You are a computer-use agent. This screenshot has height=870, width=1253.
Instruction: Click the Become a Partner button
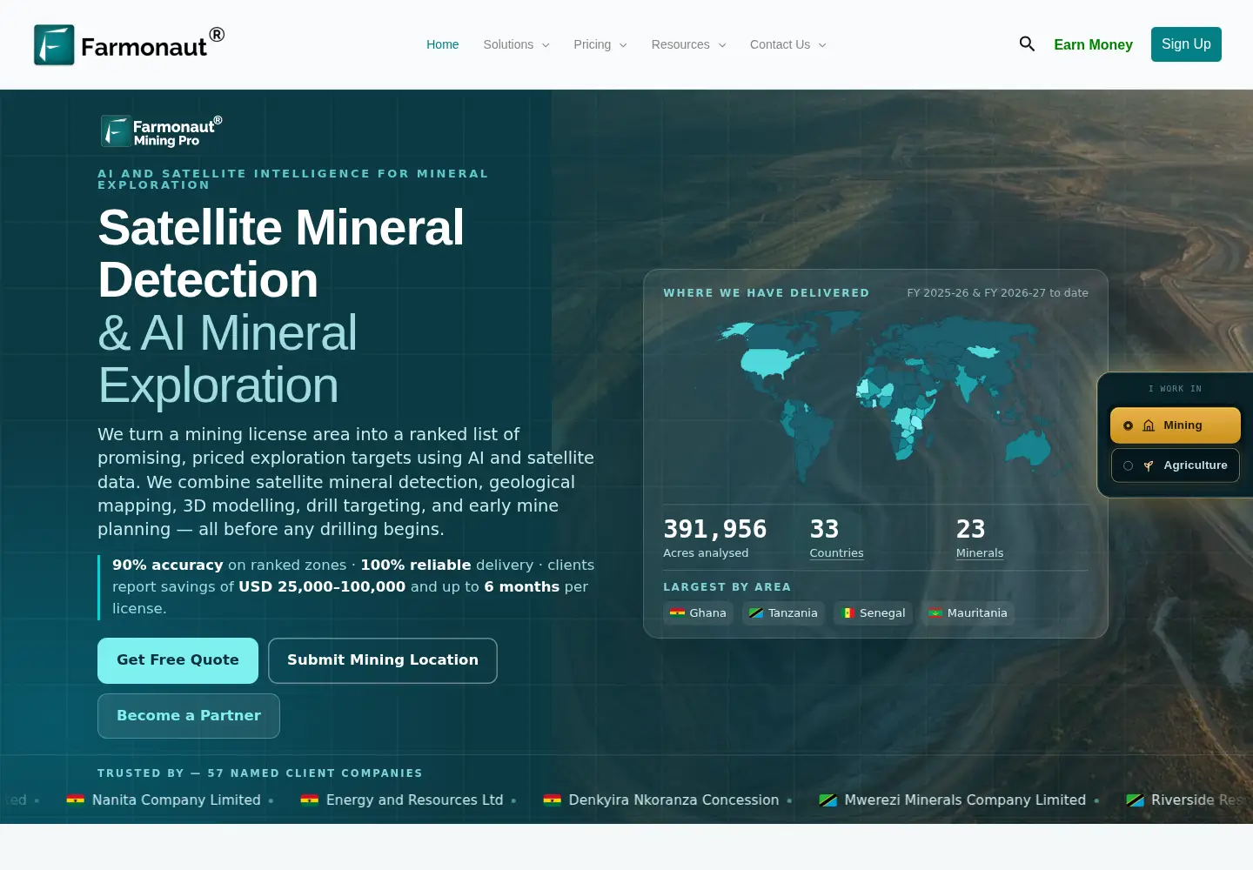[189, 716]
